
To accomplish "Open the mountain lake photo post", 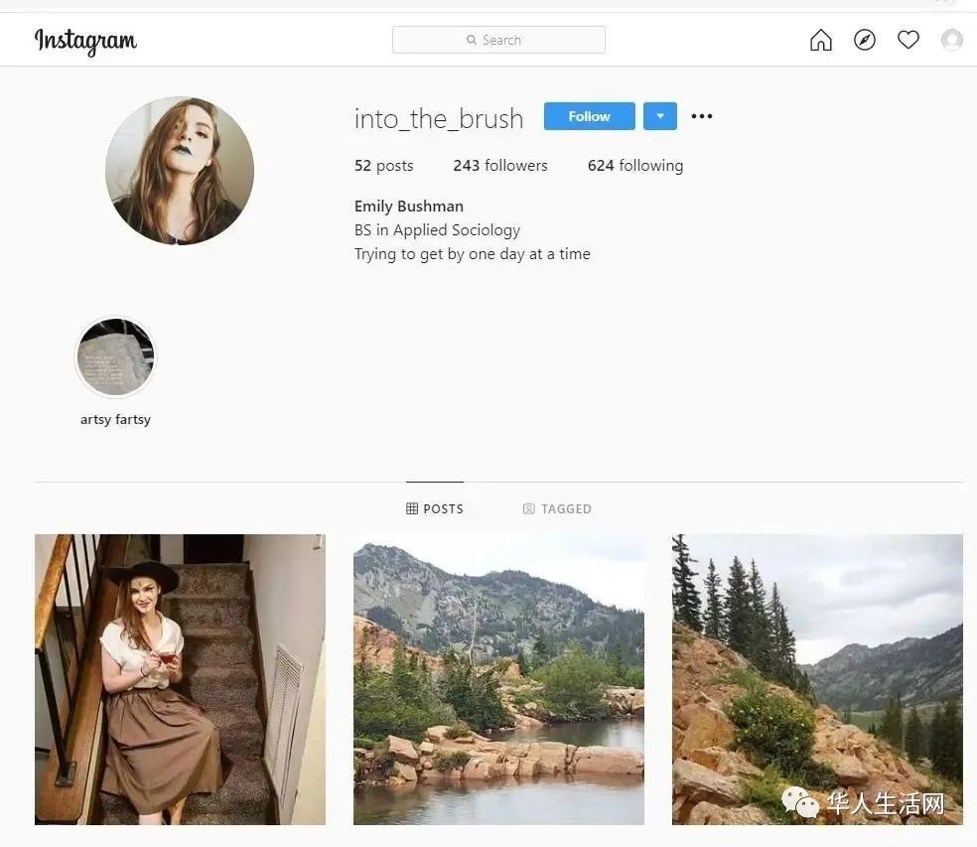I will point(498,679).
